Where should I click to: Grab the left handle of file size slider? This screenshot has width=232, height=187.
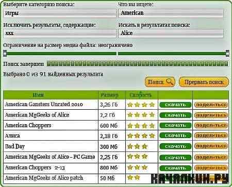click(5, 53)
